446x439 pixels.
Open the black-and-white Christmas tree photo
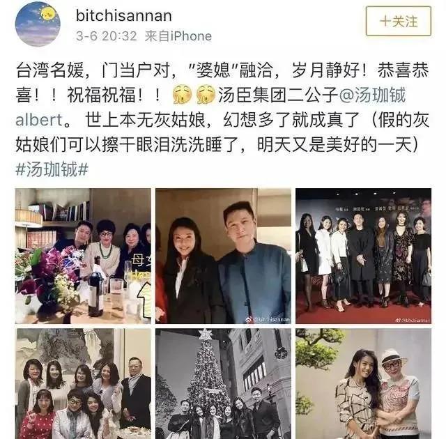point(223,383)
